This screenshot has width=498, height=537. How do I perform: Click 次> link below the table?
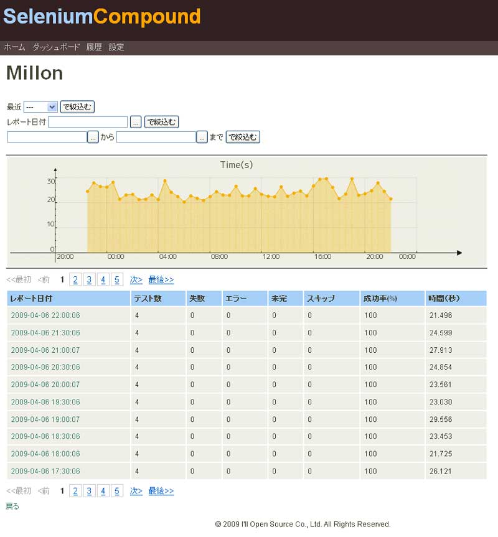(136, 491)
